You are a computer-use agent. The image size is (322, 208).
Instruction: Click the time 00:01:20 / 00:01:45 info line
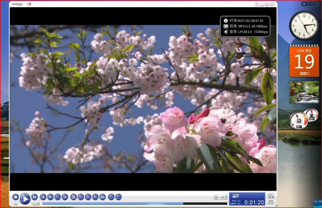(243, 21)
